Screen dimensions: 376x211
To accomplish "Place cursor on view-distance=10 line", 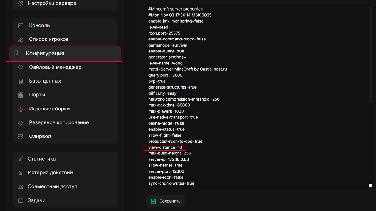I will click(165, 147).
